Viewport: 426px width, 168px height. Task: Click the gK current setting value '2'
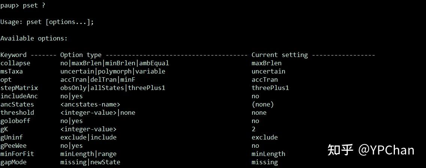click(253, 129)
